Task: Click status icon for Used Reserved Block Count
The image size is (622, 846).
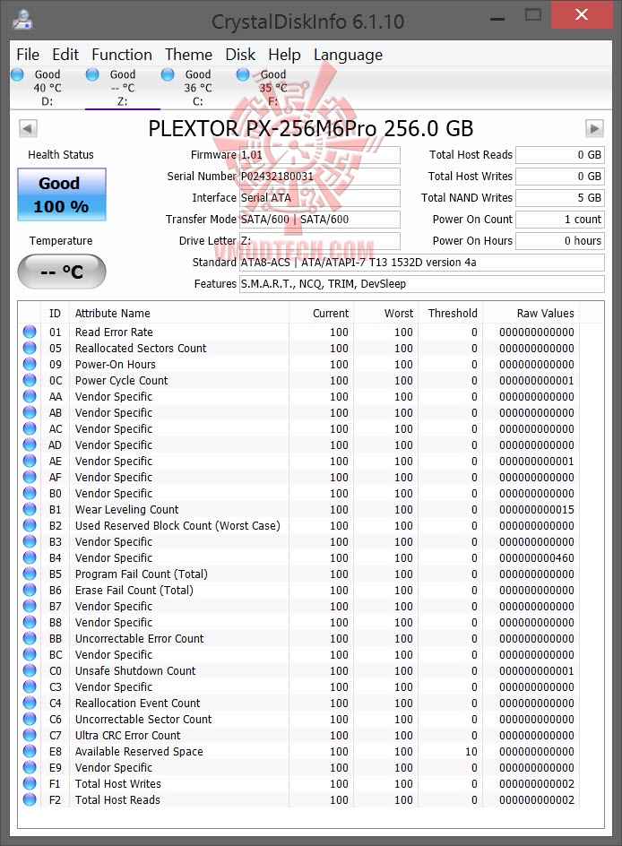Action: tap(30, 525)
